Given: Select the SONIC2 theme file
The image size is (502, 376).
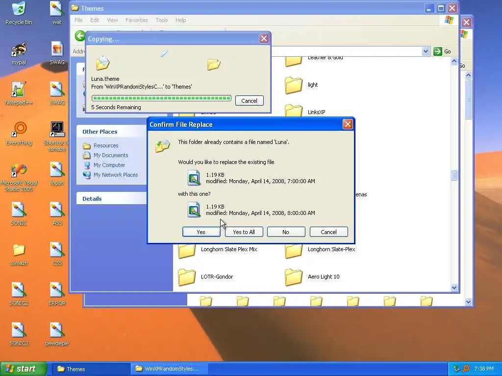Looking at the screenshot, I should coord(19,294).
